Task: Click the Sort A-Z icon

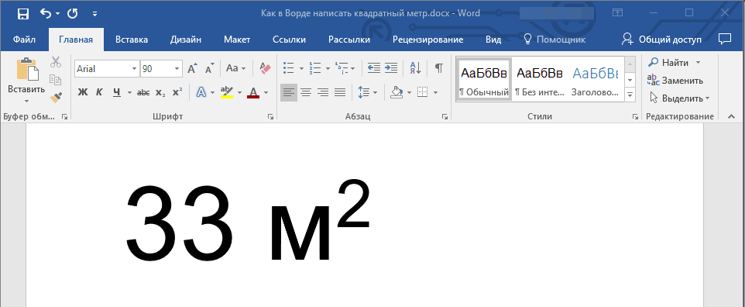Action: (415, 68)
